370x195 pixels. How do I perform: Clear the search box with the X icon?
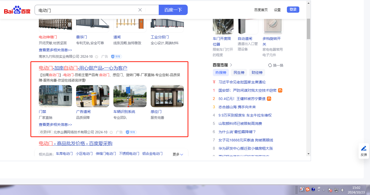click(x=140, y=10)
